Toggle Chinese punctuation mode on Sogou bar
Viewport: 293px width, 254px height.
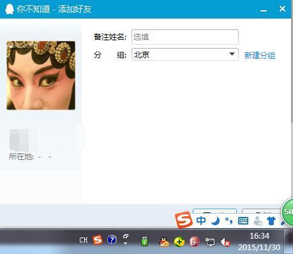[229, 221]
